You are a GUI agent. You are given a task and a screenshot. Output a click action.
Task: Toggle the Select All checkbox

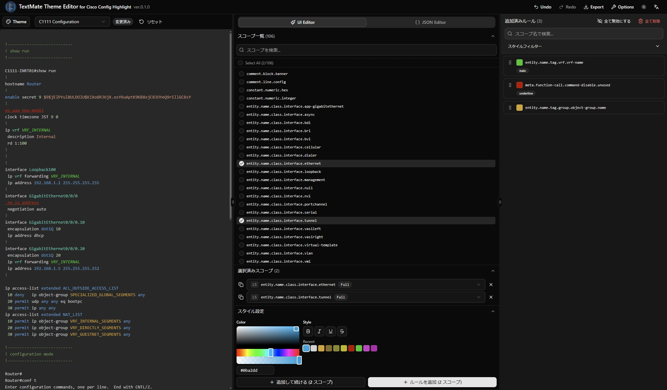click(240, 63)
